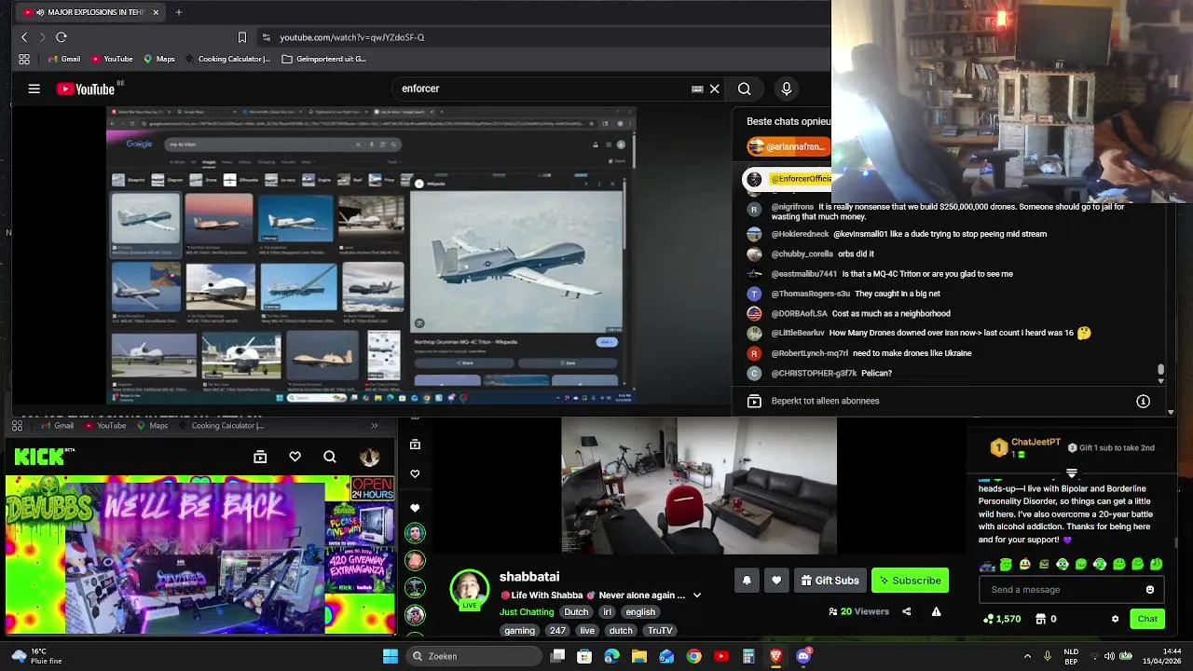Select the 'english' tag on Kick
The height and width of the screenshot is (671, 1193).
click(640, 612)
